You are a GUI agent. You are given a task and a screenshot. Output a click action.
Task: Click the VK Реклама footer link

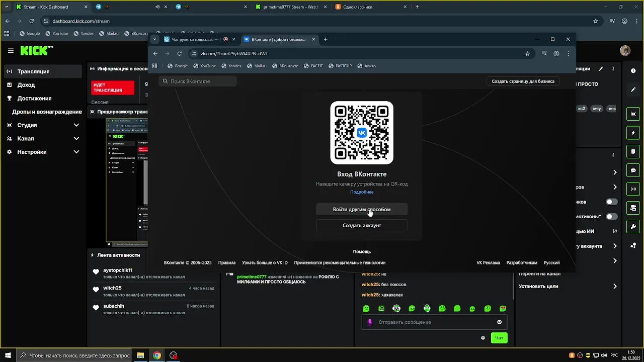point(489,262)
